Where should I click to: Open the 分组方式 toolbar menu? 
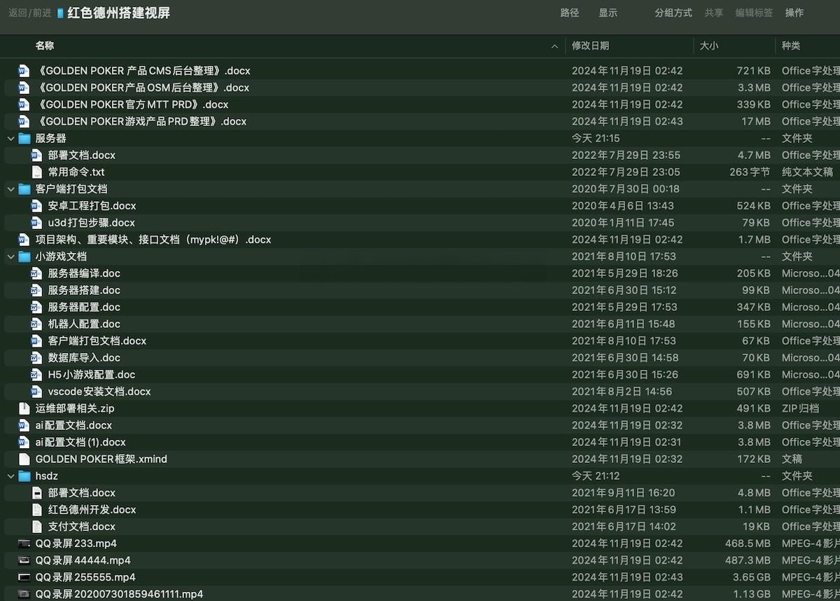(x=673, y=13)
